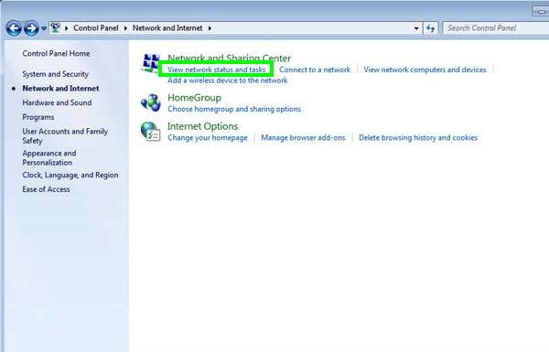Expand the arrow after Network and Internet
This screenshot has height=352, width=549.
pos(210,28)
